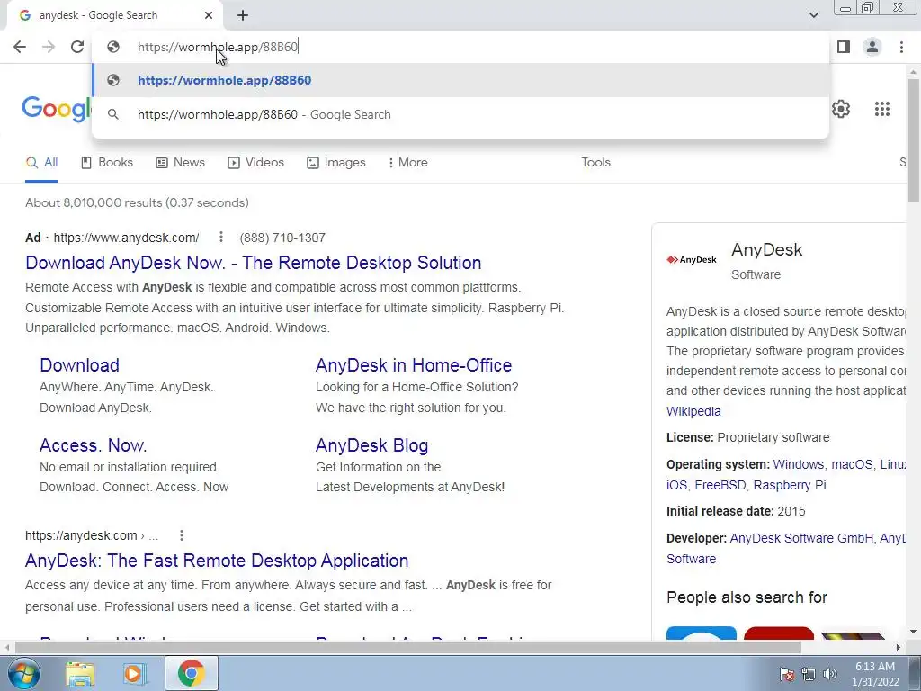Viewport: 921px width, 691px height.
Task: Switch to the All results tab
Action: (x=41, y=163)
